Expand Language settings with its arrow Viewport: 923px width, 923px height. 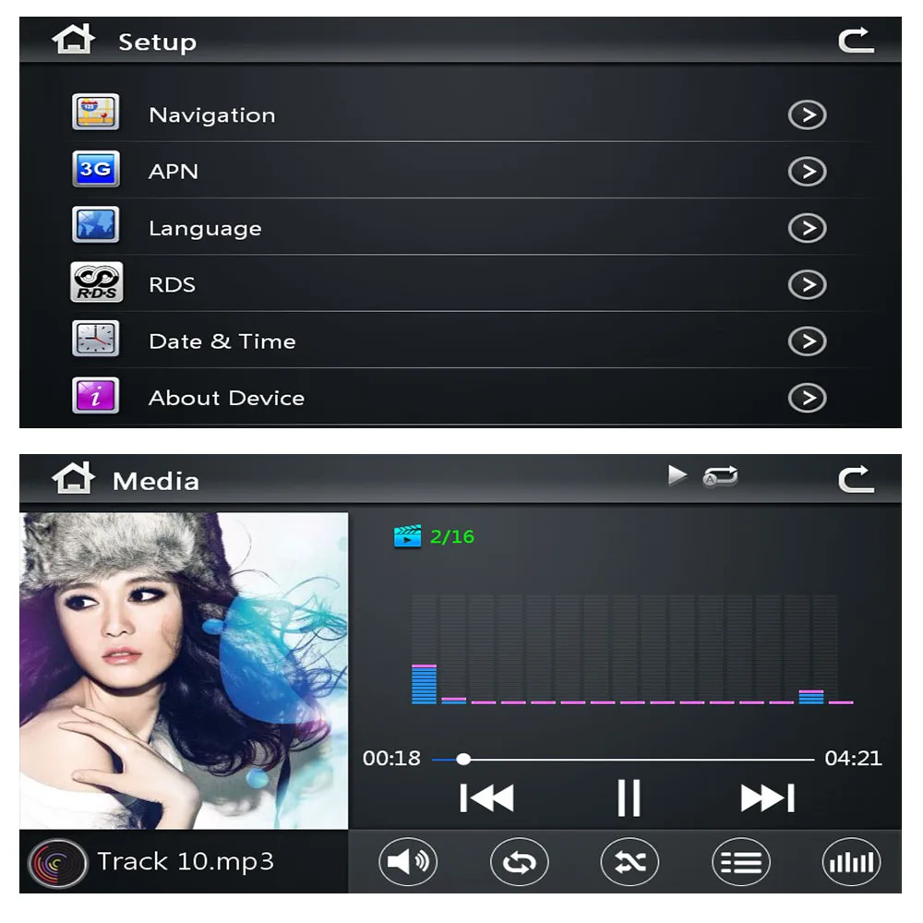click(807, 228)
